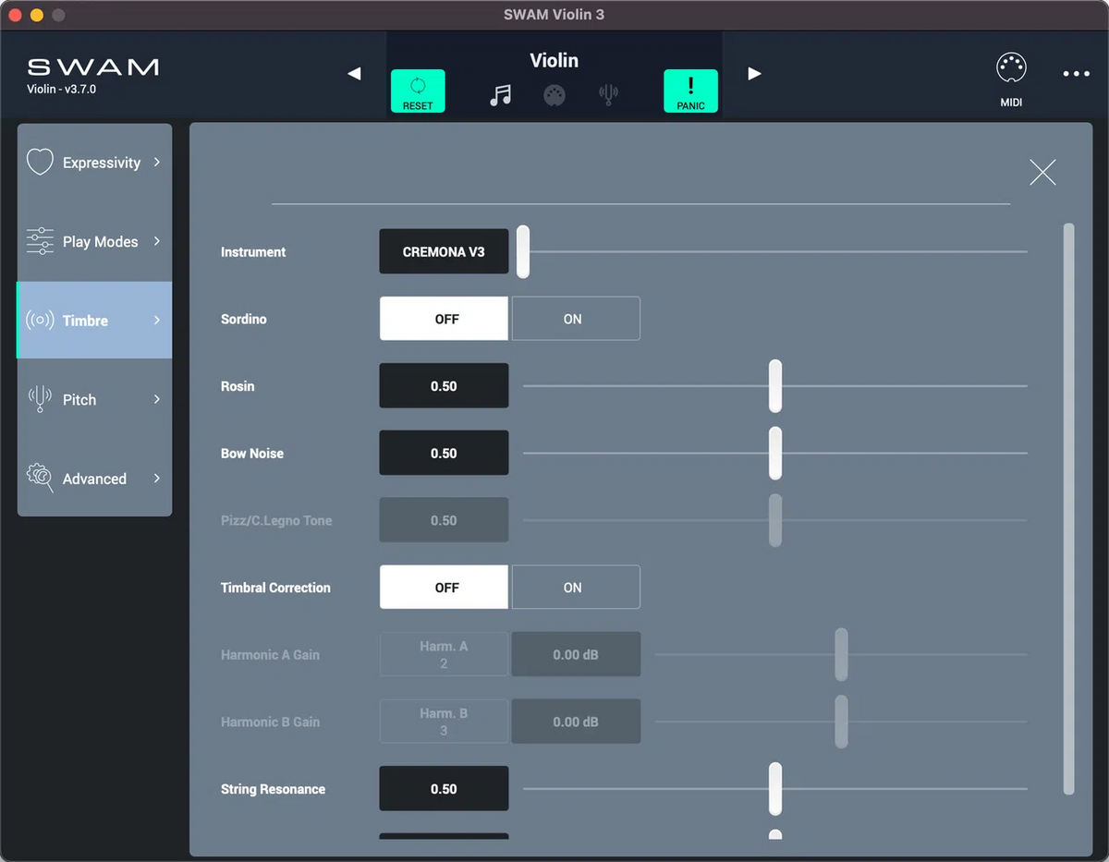
Task: Switch Sordino to OFF
Action: coord(444,318)
